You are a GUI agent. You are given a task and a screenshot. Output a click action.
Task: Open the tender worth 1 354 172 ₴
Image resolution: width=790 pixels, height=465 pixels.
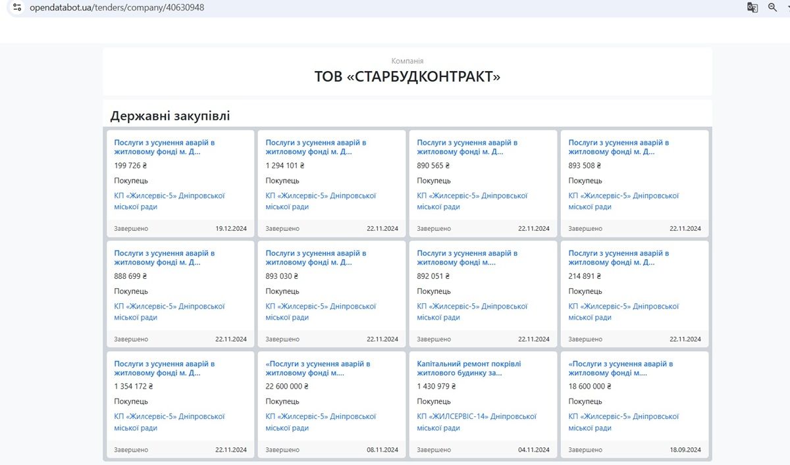click(x=180, y=368)
